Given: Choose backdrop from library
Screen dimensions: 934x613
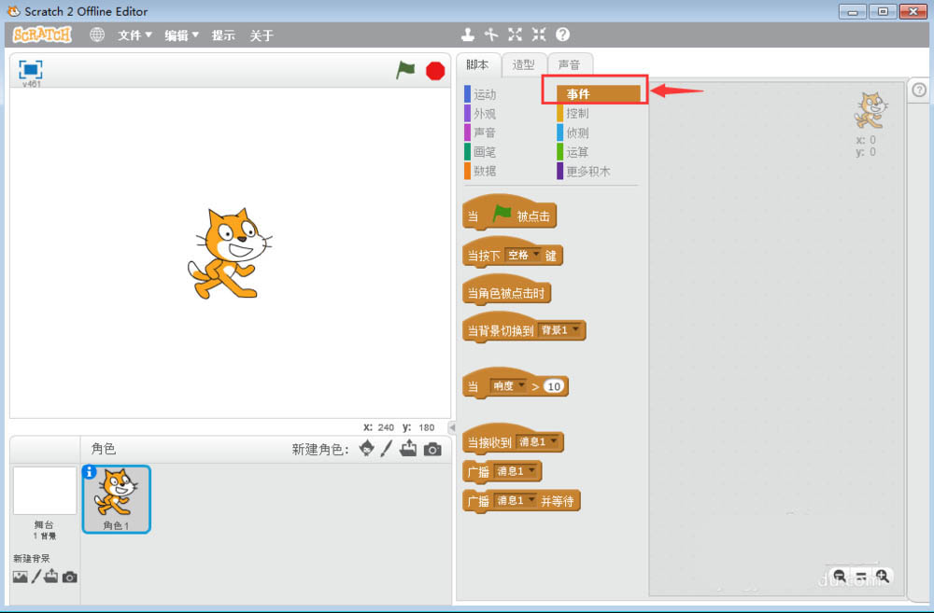Looking at the screenshot, I should pos(21,577).
